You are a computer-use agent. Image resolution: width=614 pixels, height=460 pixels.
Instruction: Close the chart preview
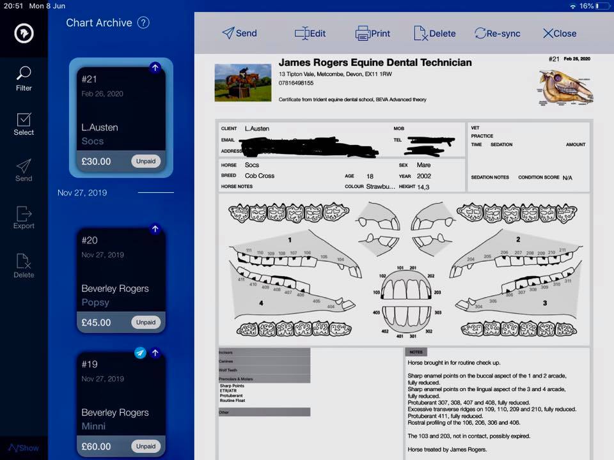(x=560, y=33)
